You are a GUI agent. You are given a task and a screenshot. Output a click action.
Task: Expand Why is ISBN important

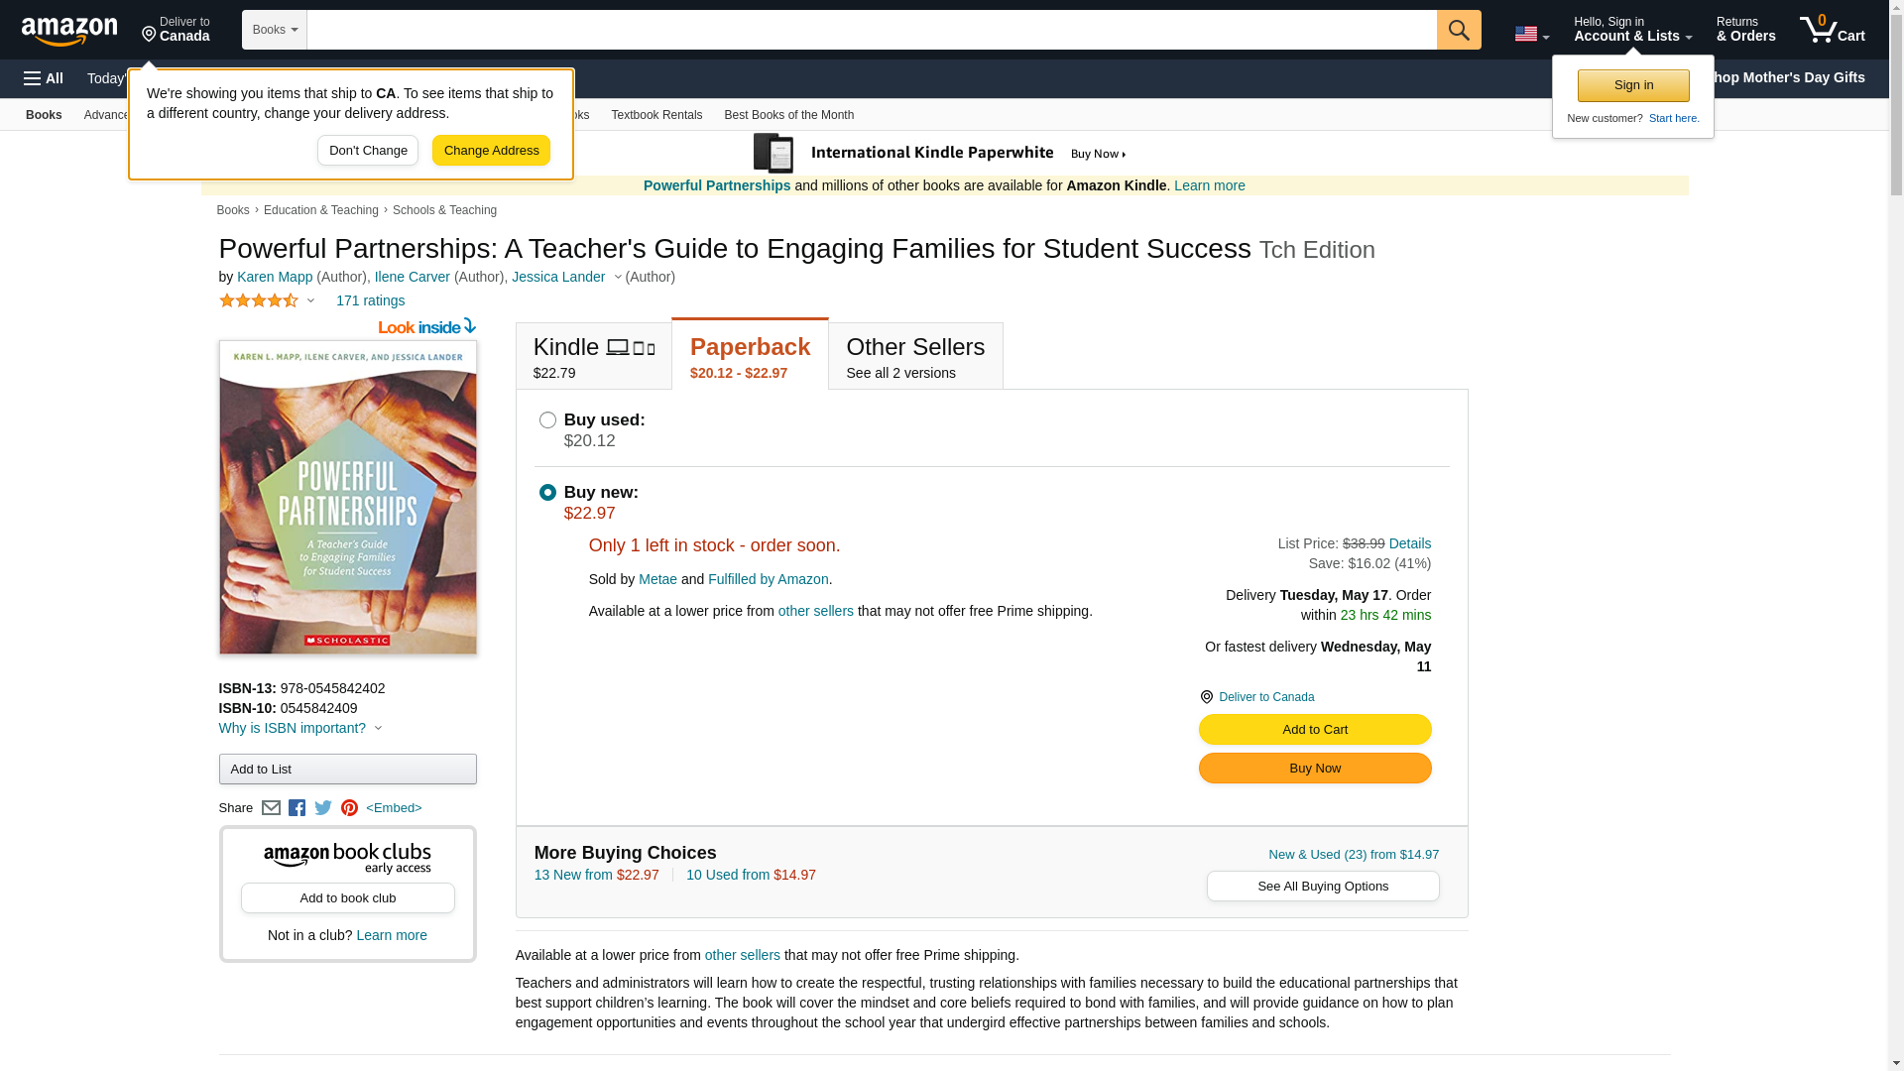coord(299,728)
